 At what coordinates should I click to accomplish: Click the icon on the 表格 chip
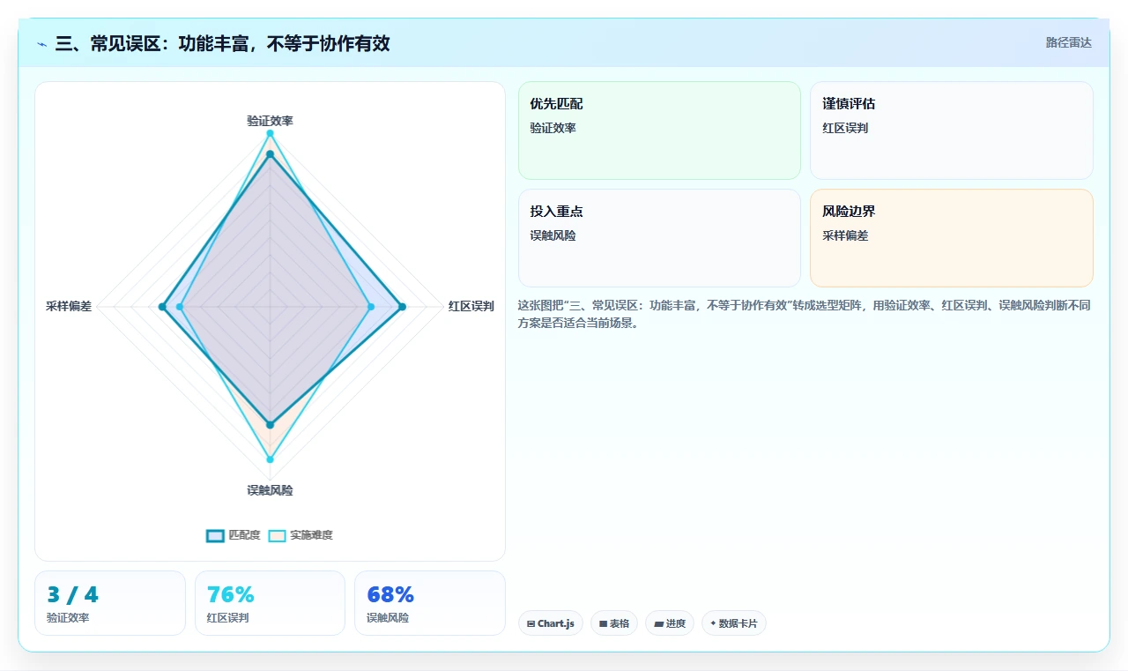tap(603, 623)
